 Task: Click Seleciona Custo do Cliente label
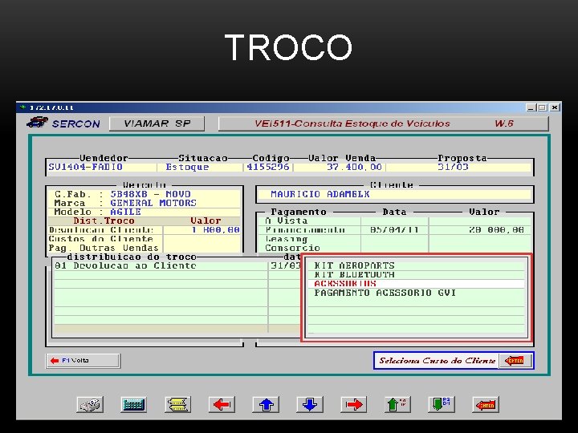click(x=438, y=361)
